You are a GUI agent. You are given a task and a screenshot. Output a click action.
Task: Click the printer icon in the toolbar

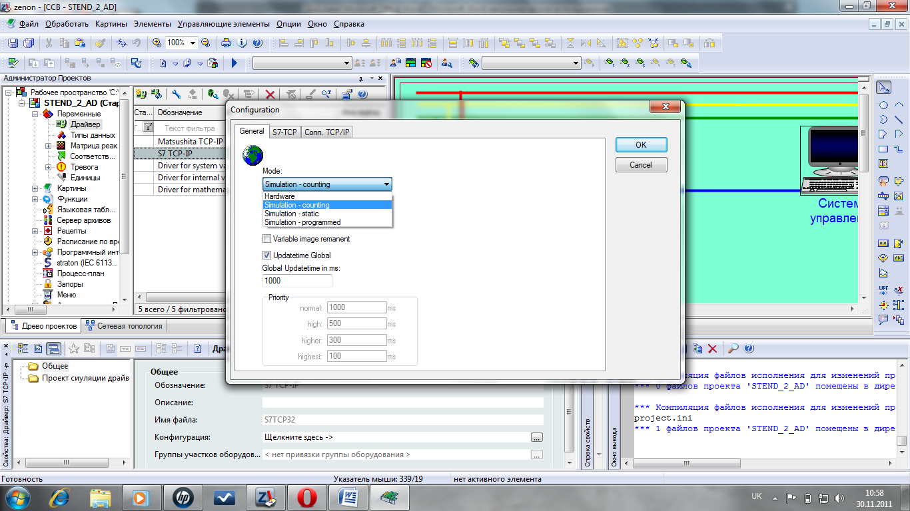226,43
